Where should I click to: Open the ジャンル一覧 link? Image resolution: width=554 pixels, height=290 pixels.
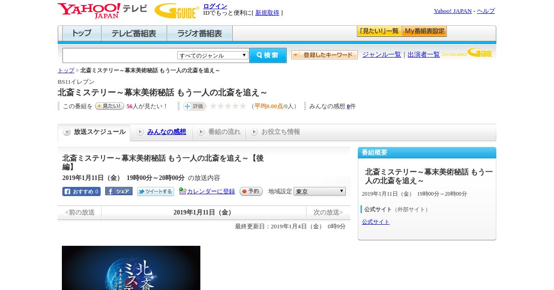click(x=382, y=54)
